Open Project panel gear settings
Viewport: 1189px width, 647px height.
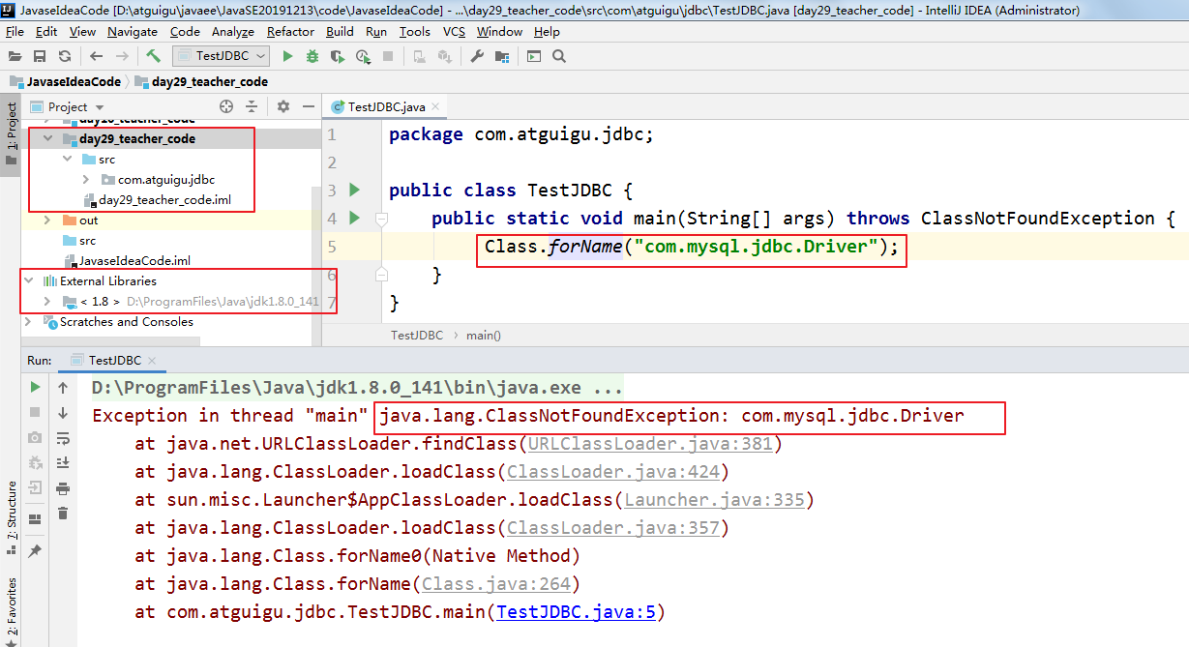pyautogui.click(x=283, y=106)
